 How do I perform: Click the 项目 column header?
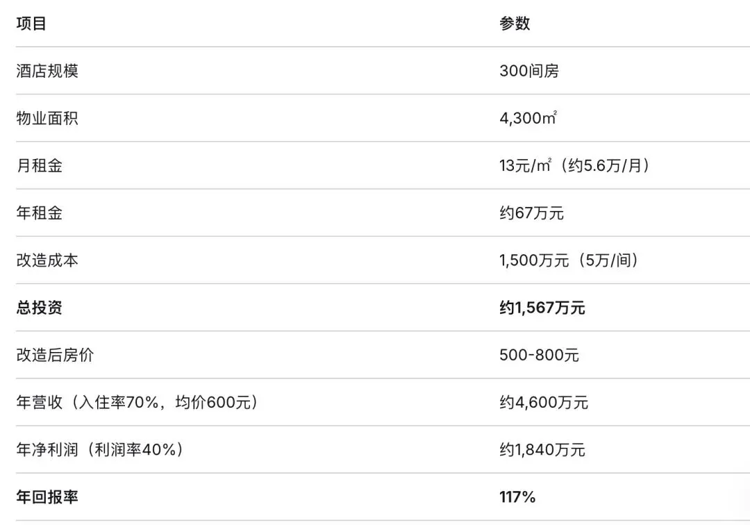click(31, 24)
